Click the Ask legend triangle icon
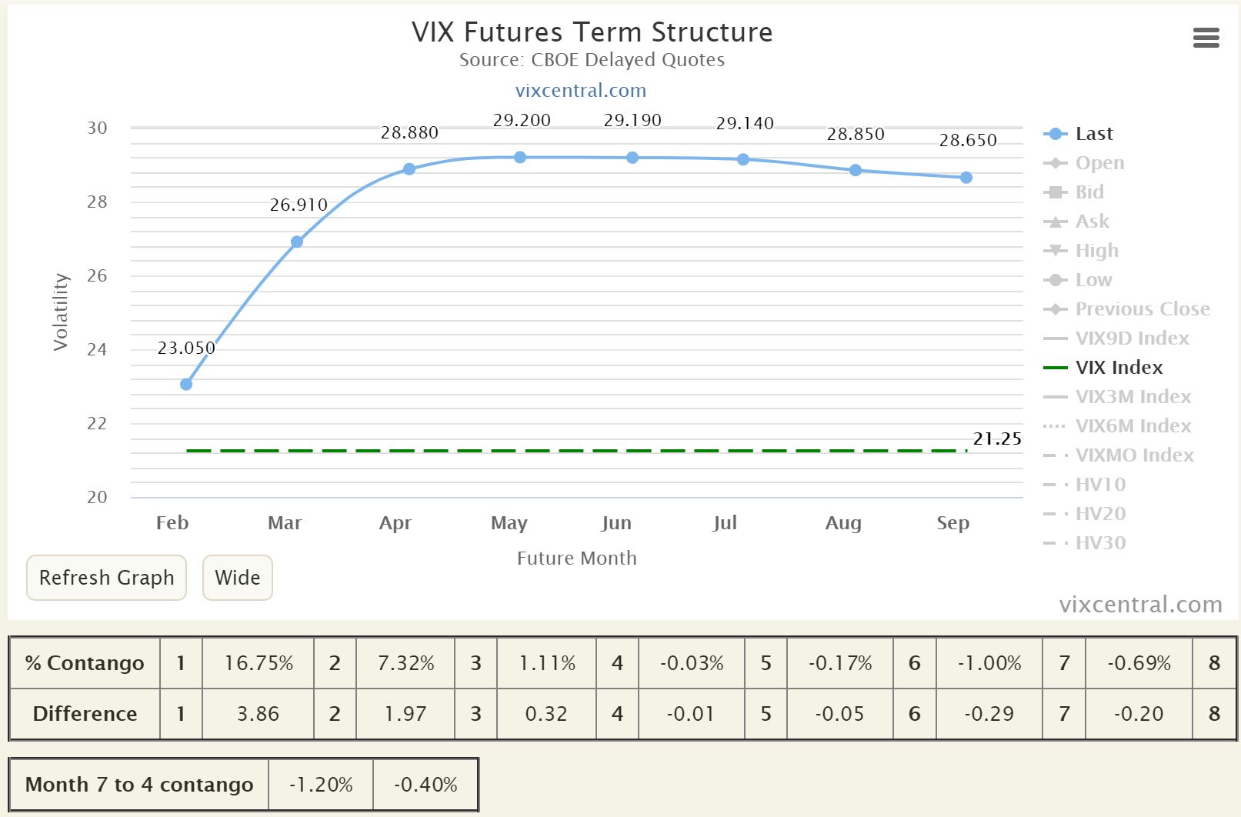The height and width of the screenshot is (817, 1241). (x=1056, y=221)
